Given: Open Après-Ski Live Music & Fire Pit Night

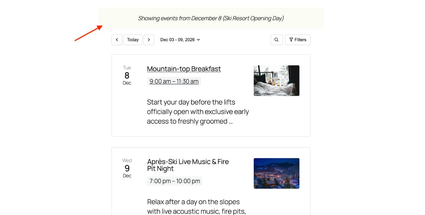Looking at the screenshot, I should 188,165.
